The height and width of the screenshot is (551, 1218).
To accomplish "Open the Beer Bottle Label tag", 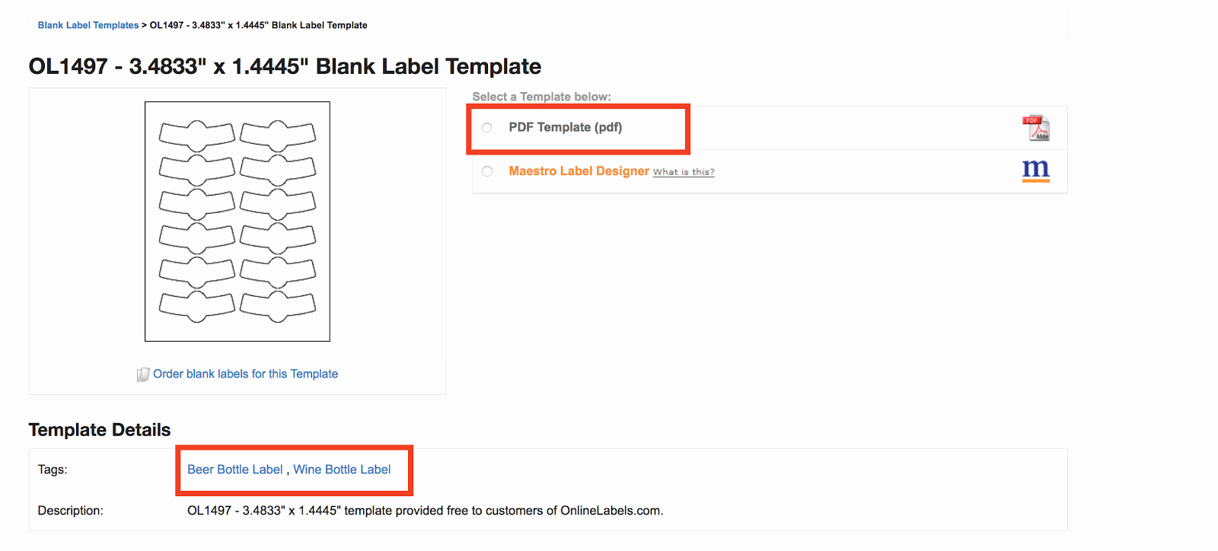I will 235,470.
